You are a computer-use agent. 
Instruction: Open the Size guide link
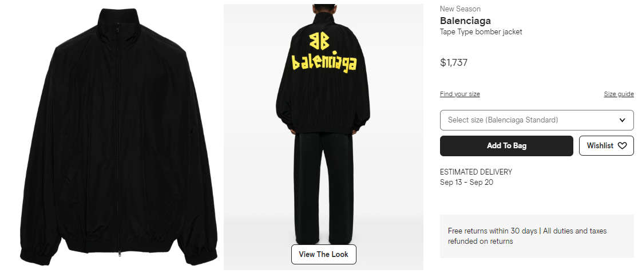(x=619, y=94)
